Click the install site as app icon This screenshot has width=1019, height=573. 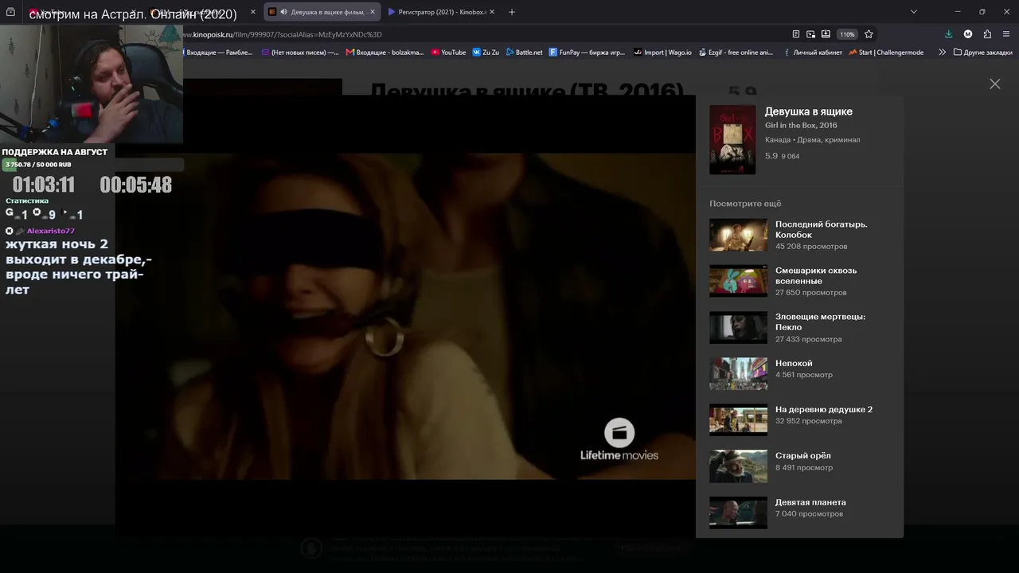point(826,34)
